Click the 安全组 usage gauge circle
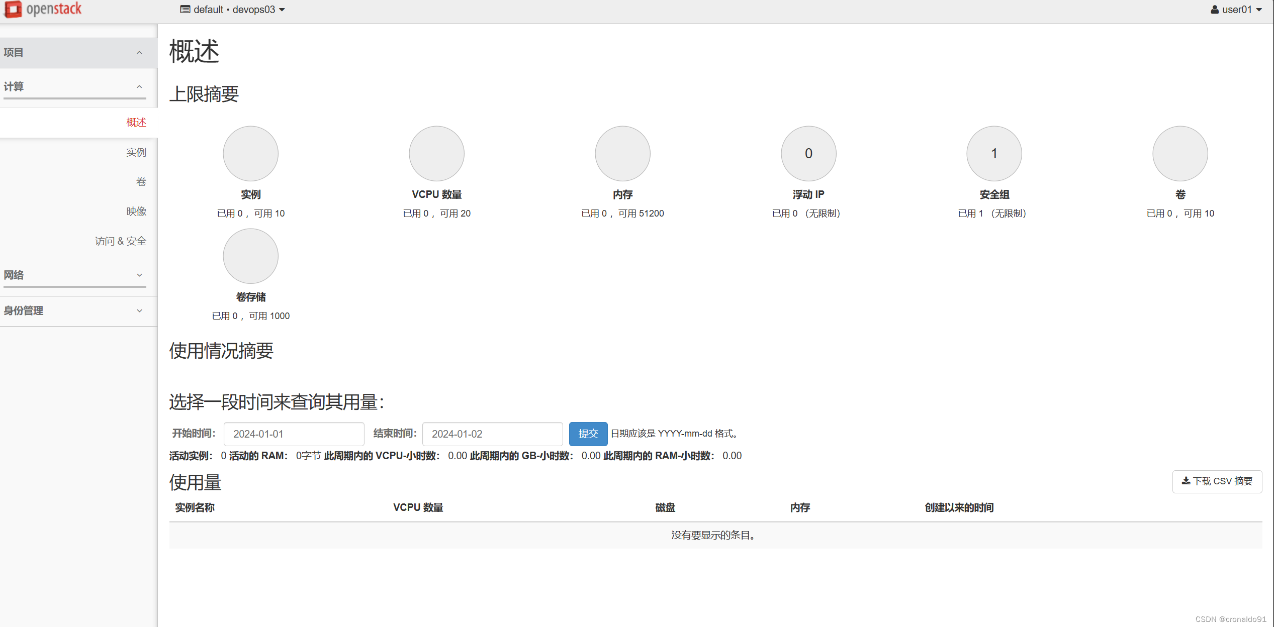 point(993,153)
